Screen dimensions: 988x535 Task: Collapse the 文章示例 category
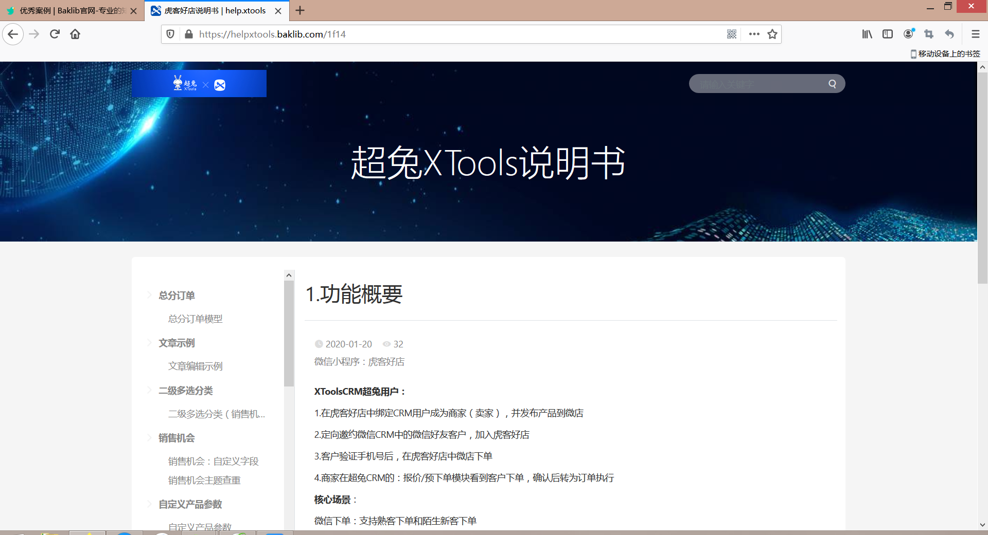(x=150, y=342)
